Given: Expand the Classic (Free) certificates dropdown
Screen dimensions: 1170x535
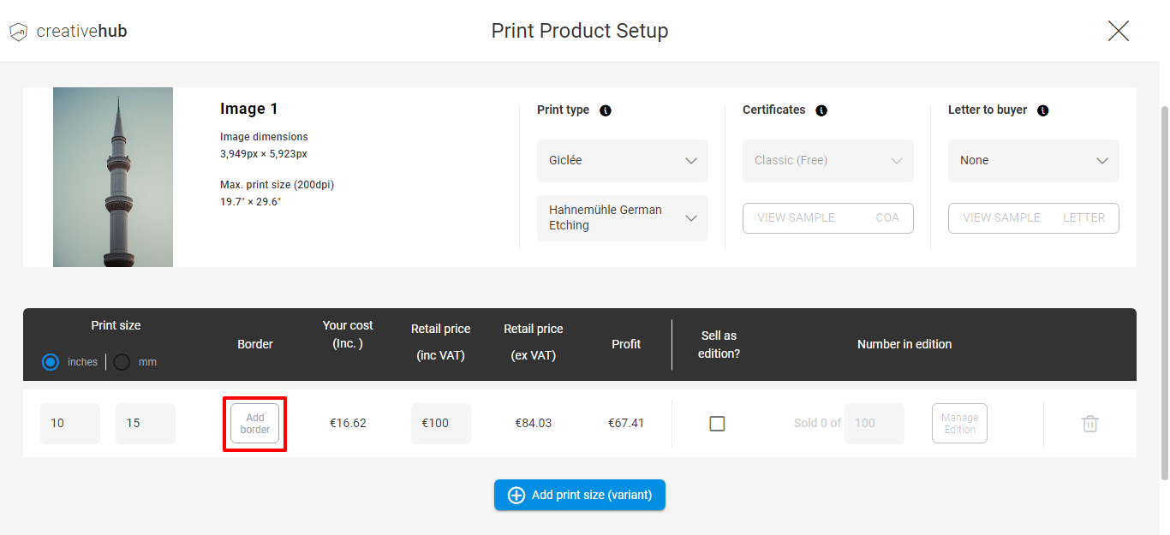Looking at the screenshot, I should pos(827,160).
